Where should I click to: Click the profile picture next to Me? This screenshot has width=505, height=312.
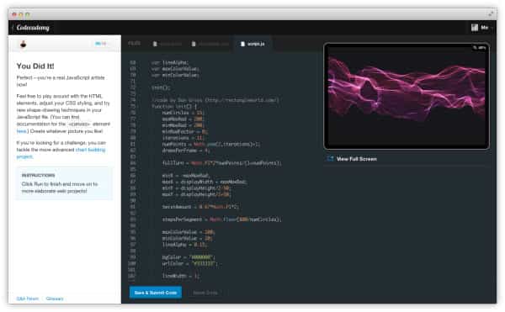tap(475, 28)
